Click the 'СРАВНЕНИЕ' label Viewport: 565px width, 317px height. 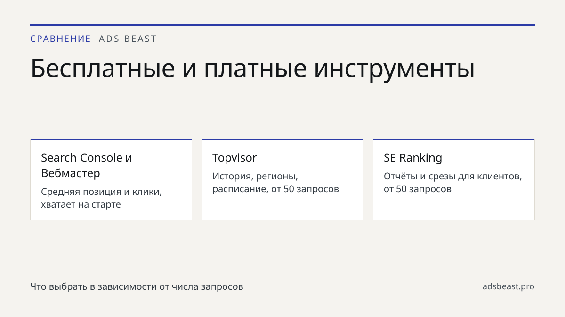[60, 39]
